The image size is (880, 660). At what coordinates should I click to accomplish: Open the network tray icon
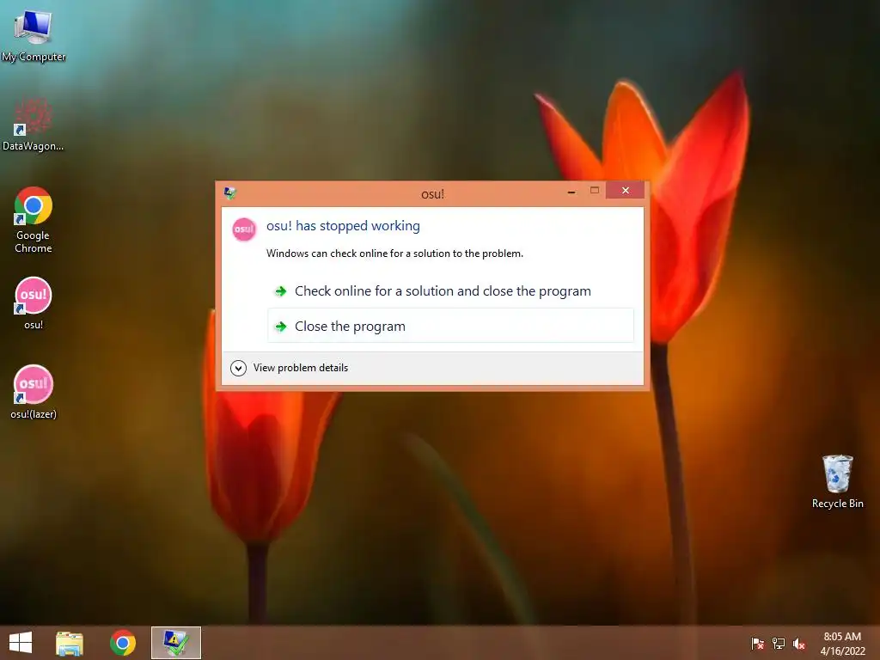pos(779,643)
